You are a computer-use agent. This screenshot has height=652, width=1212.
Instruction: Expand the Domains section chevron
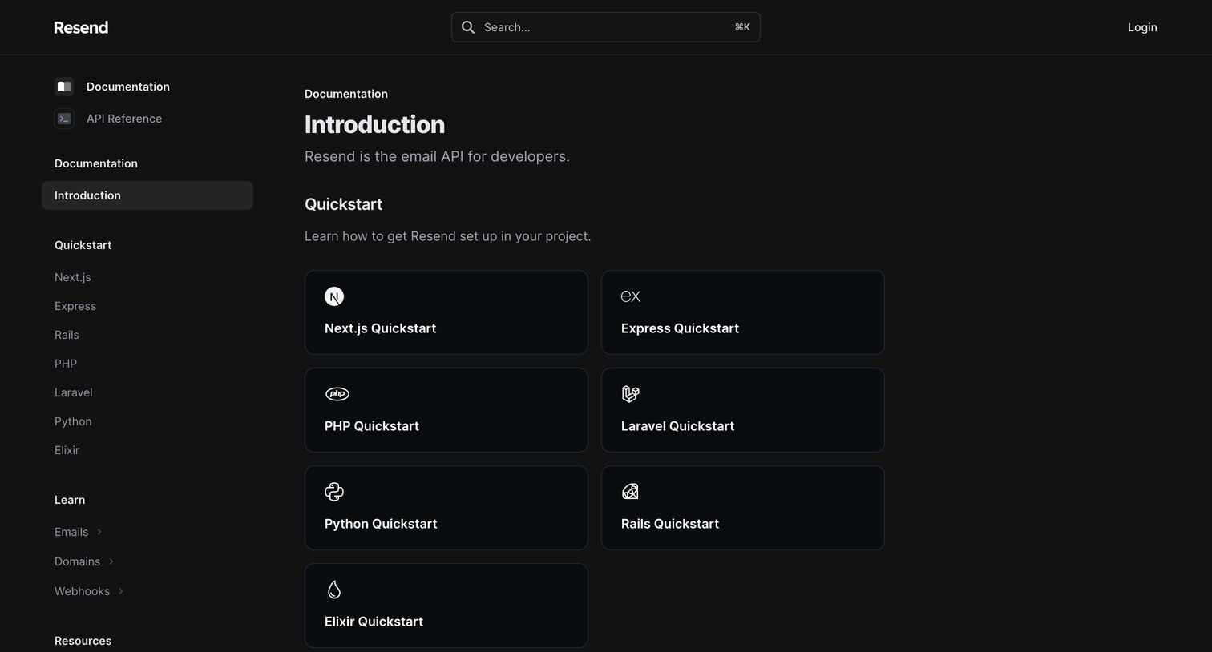(x=111, y=561)
